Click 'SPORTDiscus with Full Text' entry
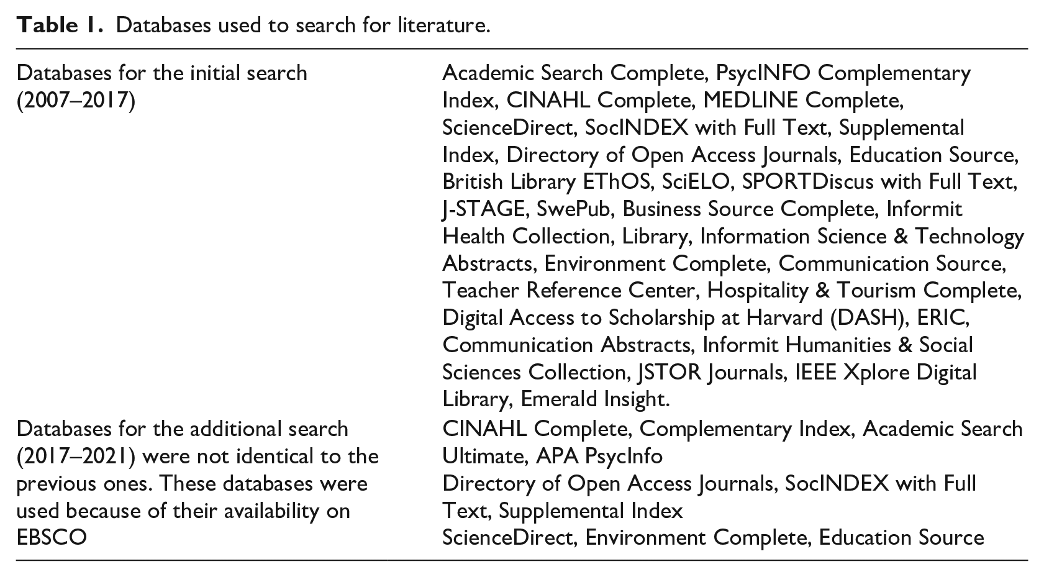1044x577 pixels. 877,181
